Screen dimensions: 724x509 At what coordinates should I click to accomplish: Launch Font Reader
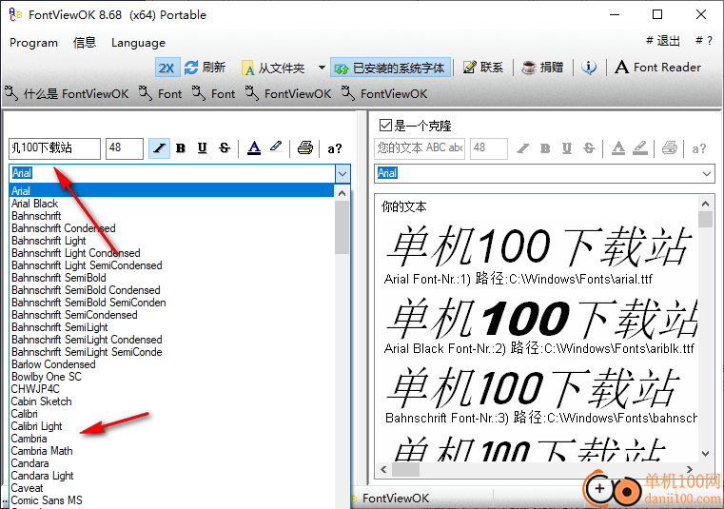tap(658, 68)
